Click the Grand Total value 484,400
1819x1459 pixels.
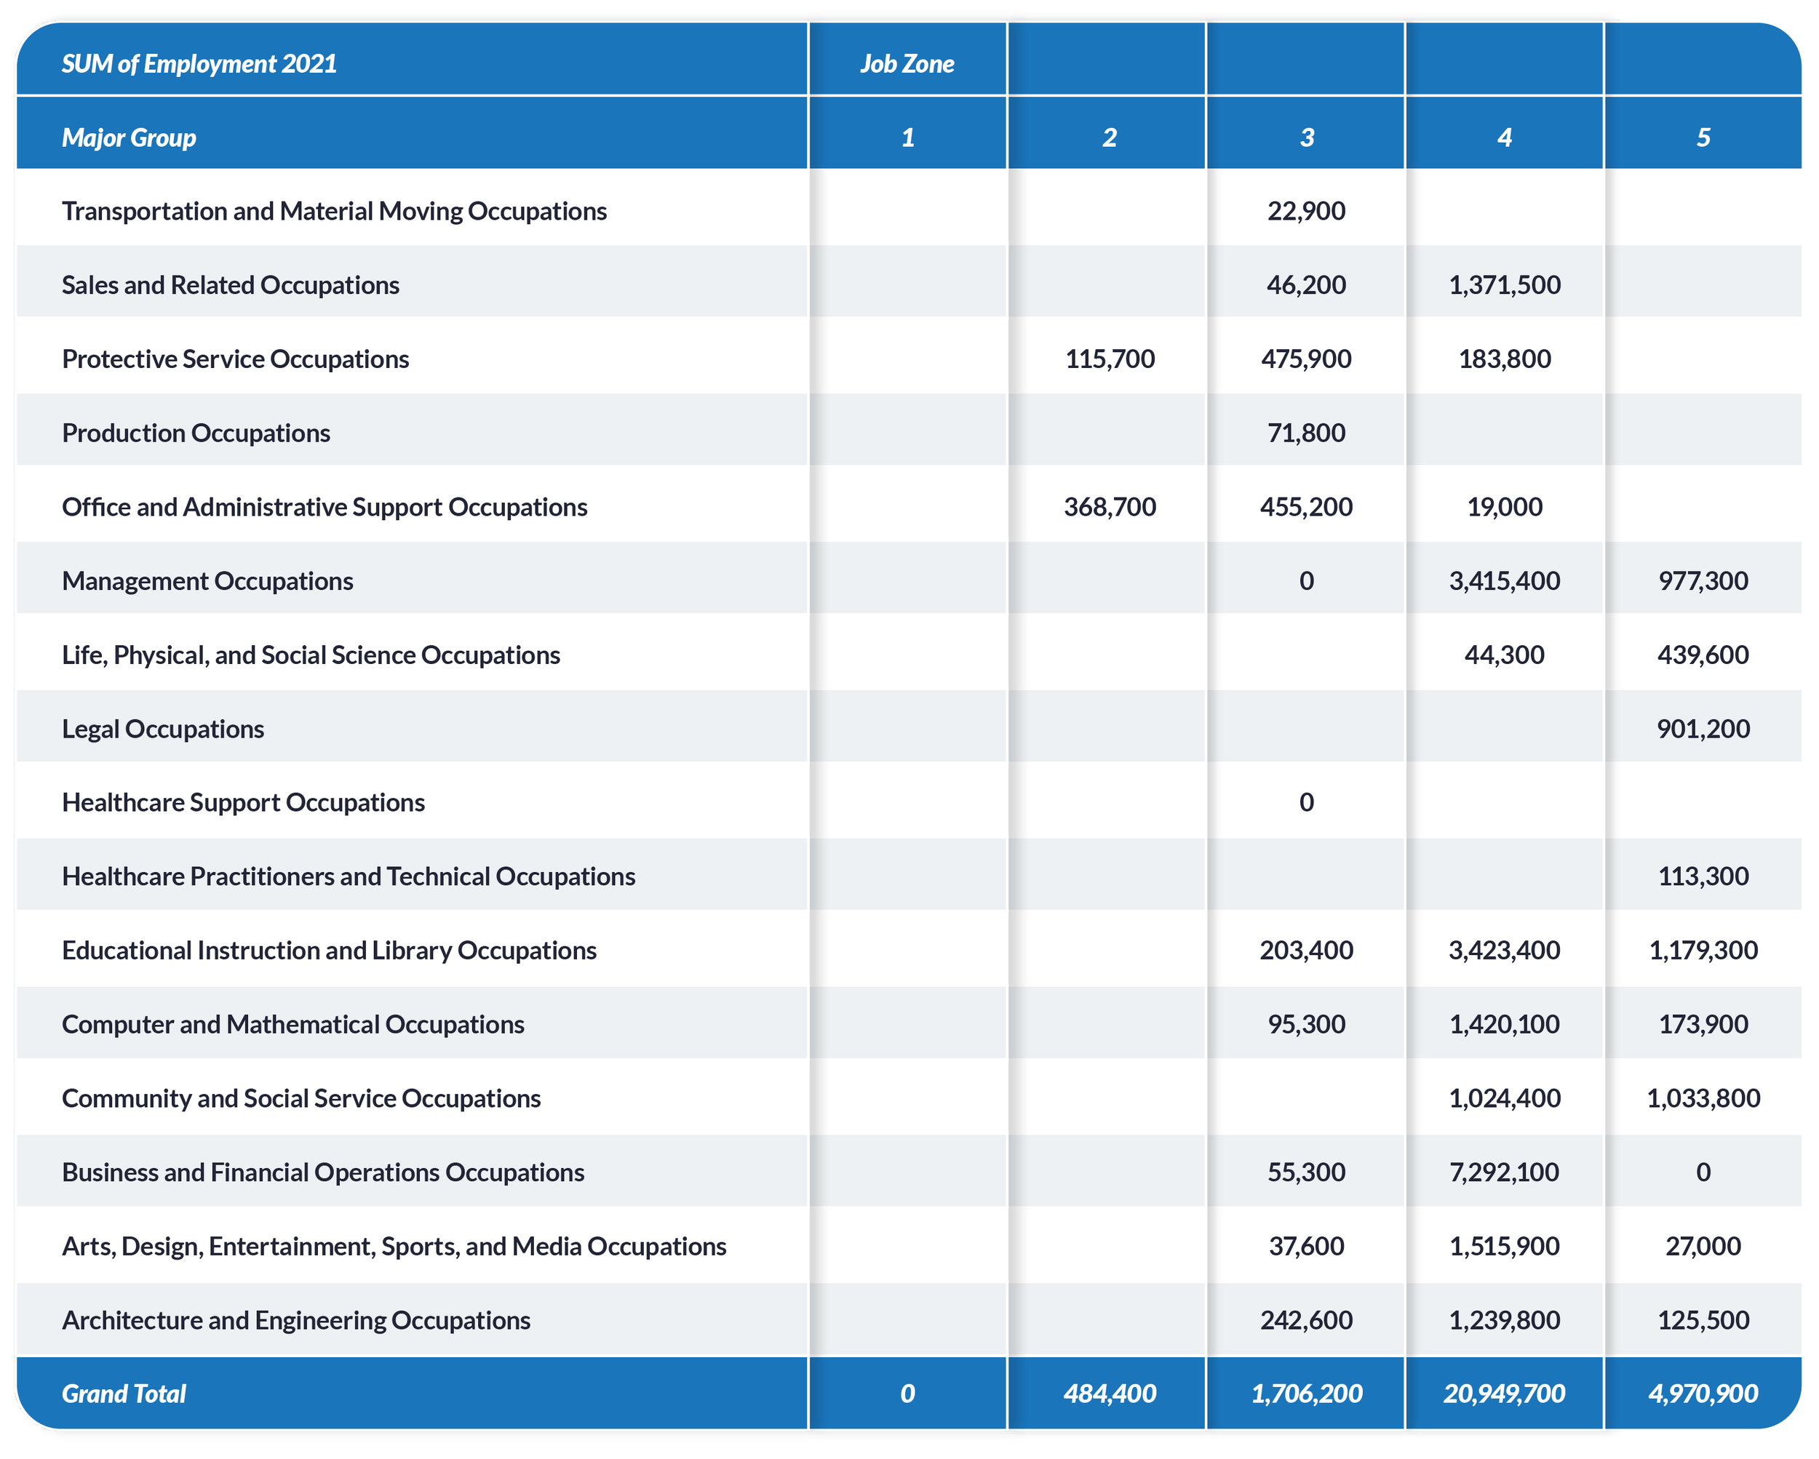tap(1110, 1394)
